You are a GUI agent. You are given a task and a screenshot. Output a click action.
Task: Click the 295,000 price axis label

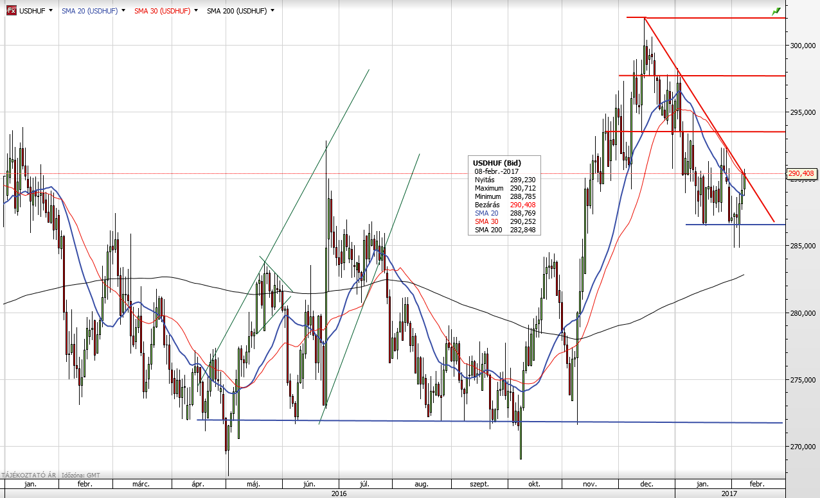pos(801,112)
